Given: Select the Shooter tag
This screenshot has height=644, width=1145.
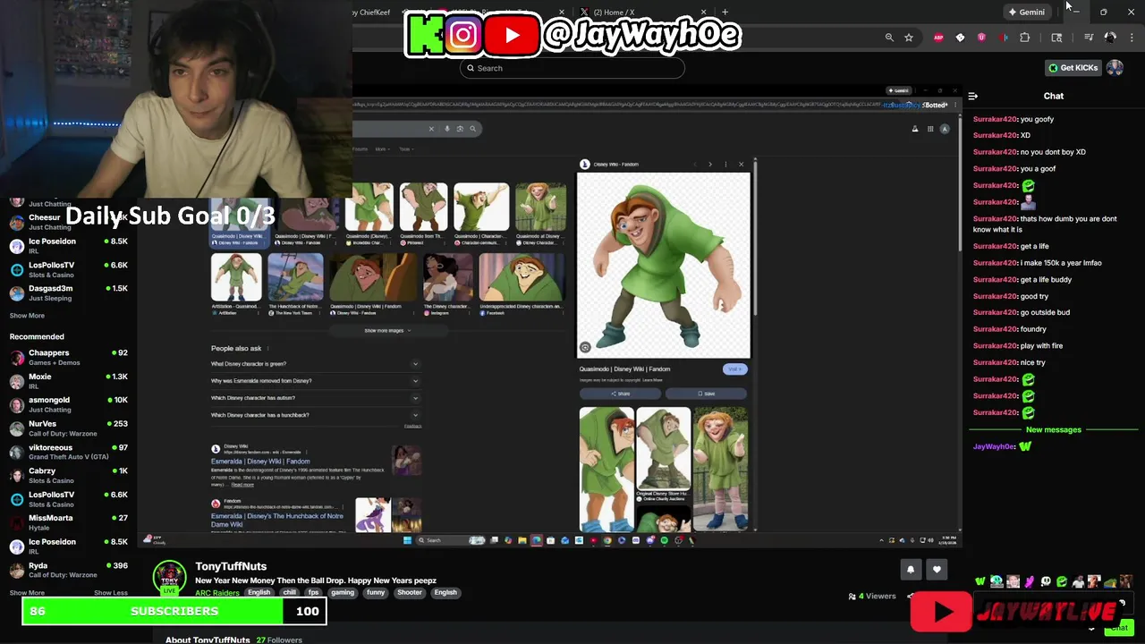Looking at the screenshot, I should click(x=410, y=592).
